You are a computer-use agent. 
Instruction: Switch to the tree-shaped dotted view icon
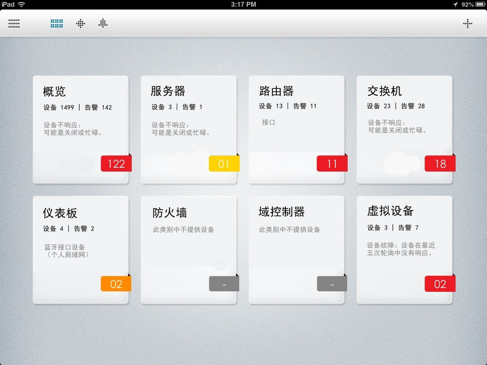click(103, 23)
